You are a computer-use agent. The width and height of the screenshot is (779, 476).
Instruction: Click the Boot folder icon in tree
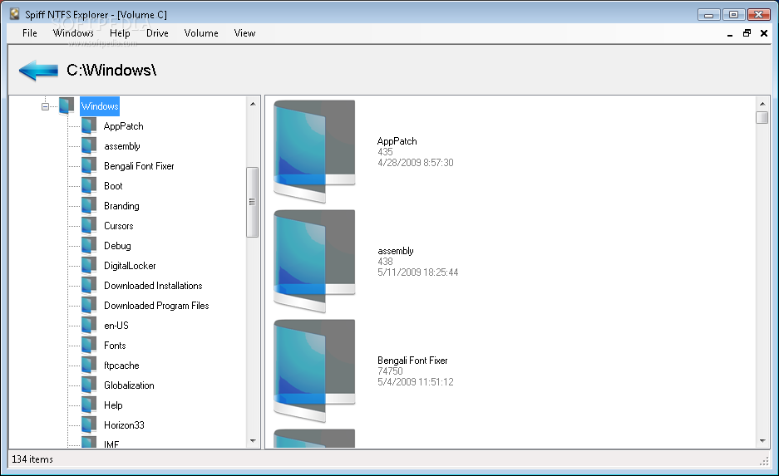(x=89, y=185)
